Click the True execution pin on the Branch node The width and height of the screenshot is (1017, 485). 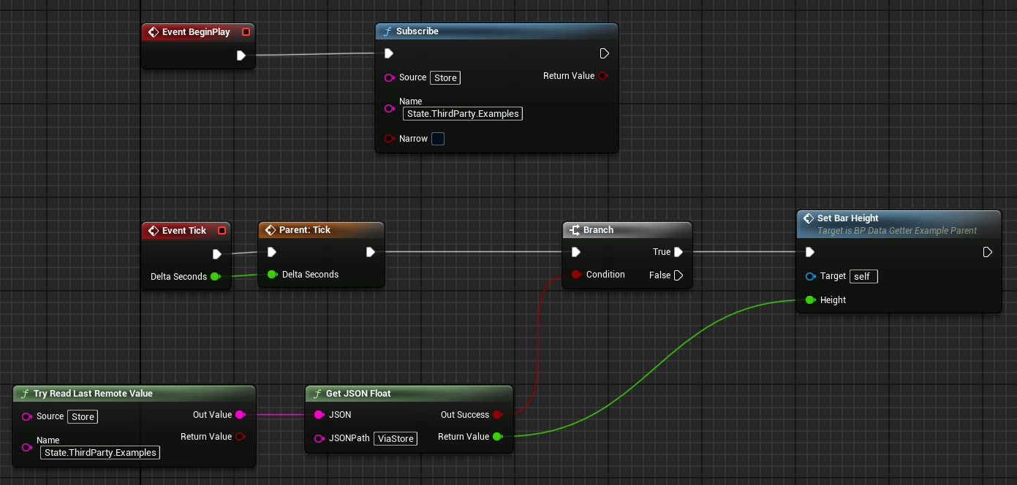(x=679, y=251)
